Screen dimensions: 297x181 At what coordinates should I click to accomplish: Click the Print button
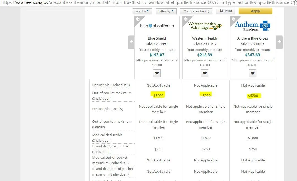[225, 11]
